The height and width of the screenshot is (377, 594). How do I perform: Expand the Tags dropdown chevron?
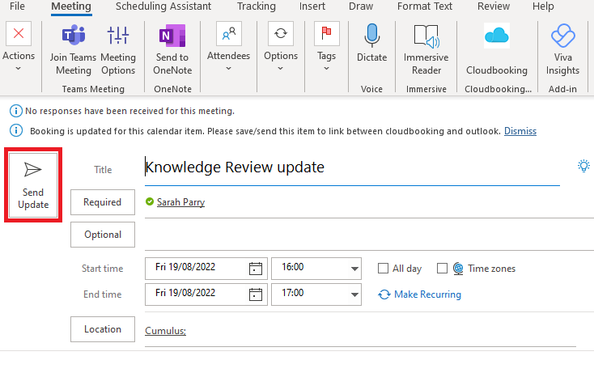pyautogui.click(x=327, y=69)
